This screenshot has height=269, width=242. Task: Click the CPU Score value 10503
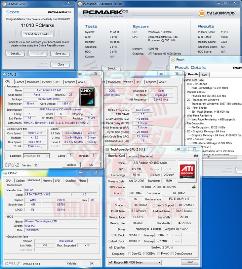pos(225,37)
